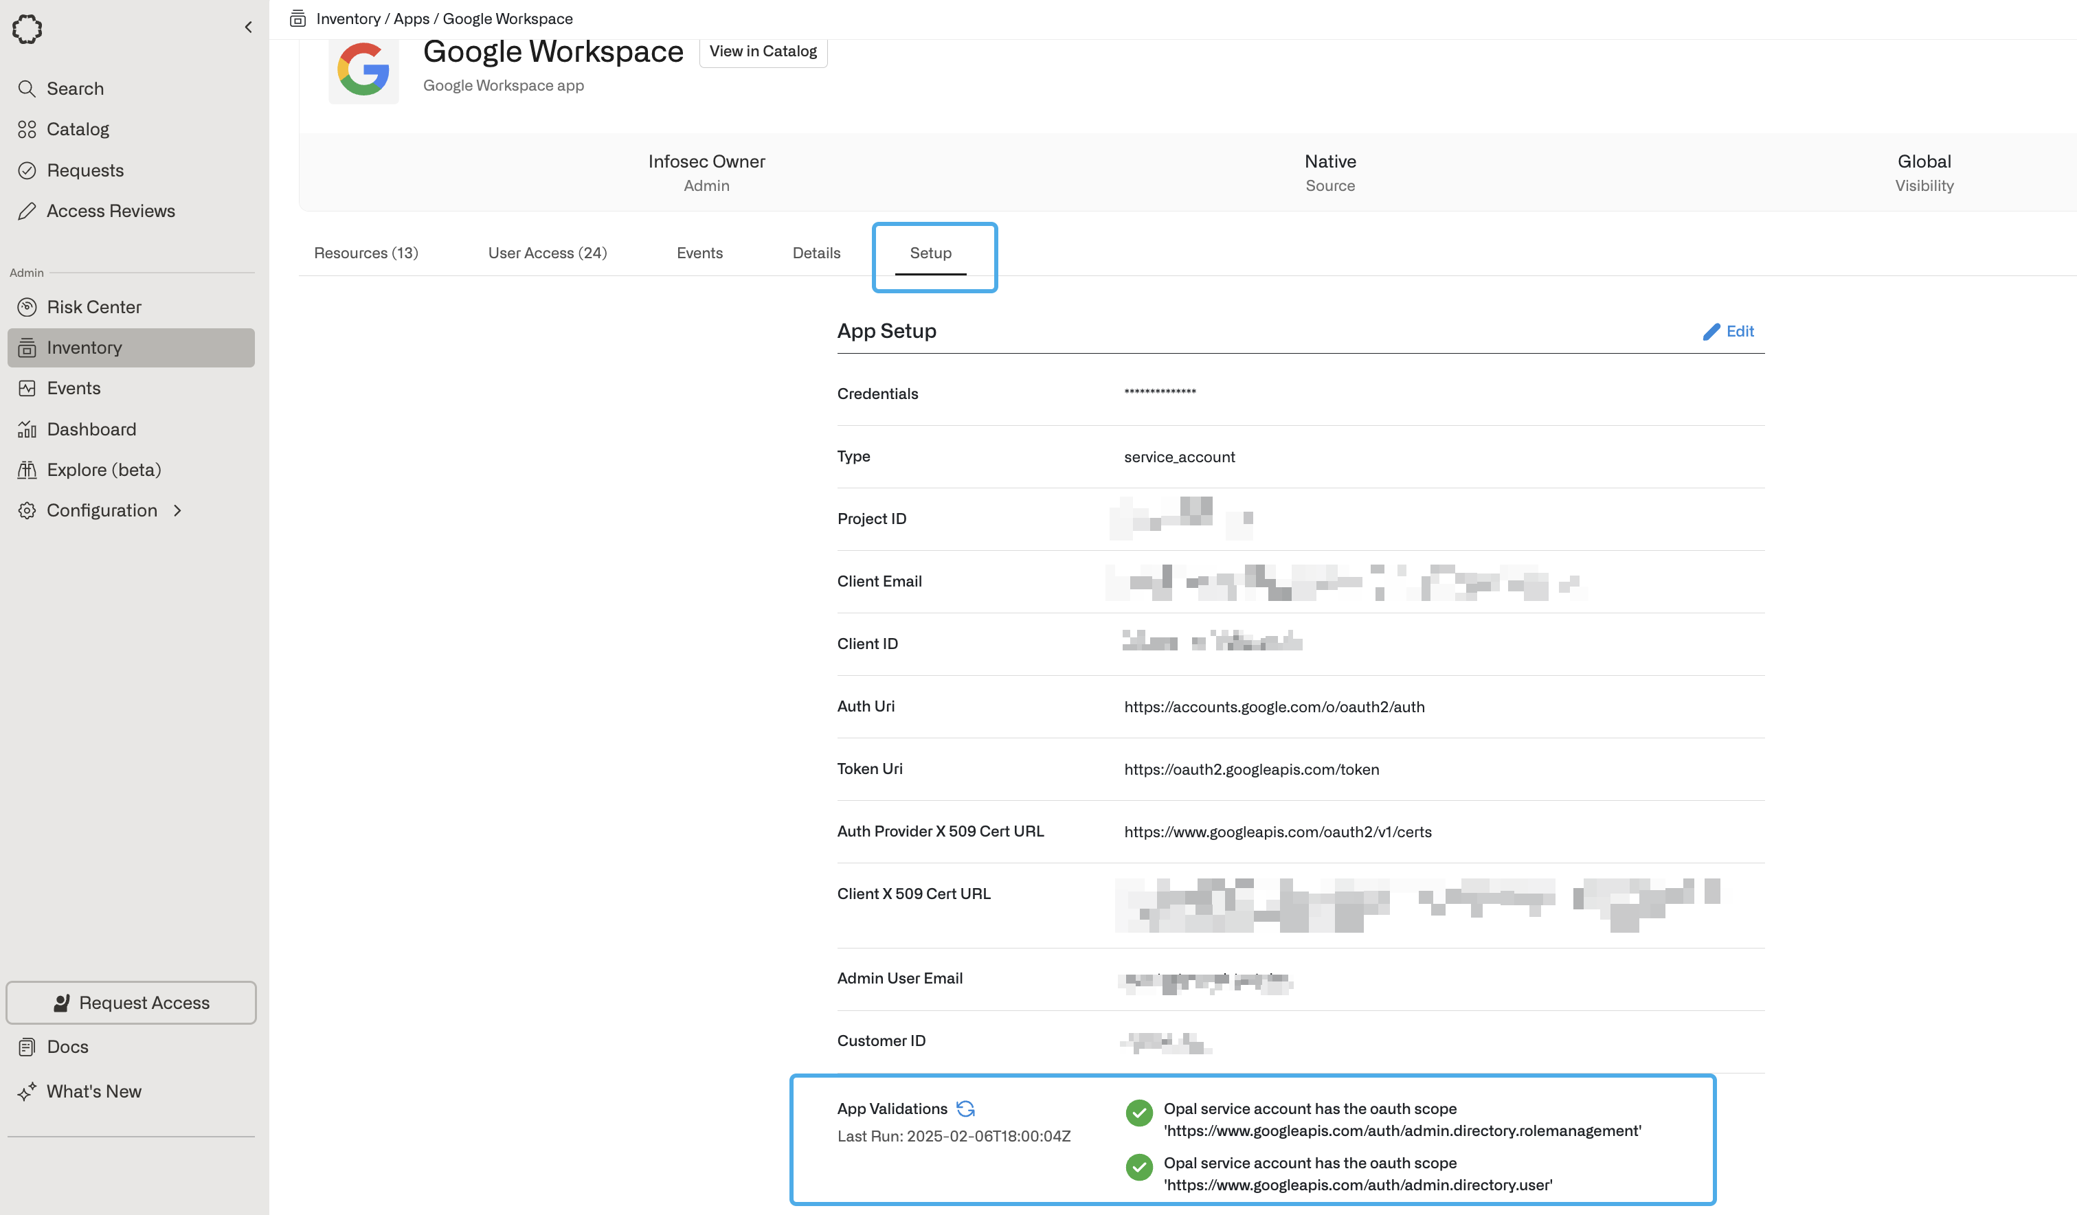The height and width of the screenshot is (1215, 2077).
Task: Expand the Configuration submenu chevron
Action: [x=177, y=511]
